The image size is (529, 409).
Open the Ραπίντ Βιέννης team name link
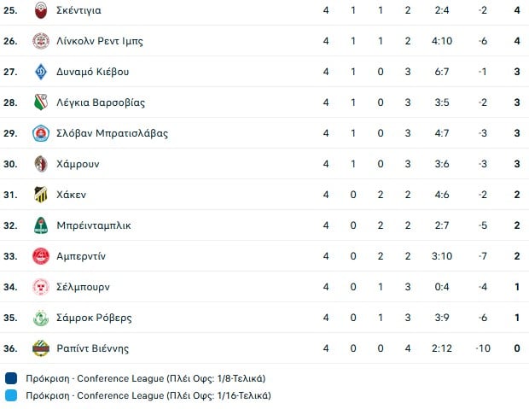(x=93, y=348)
